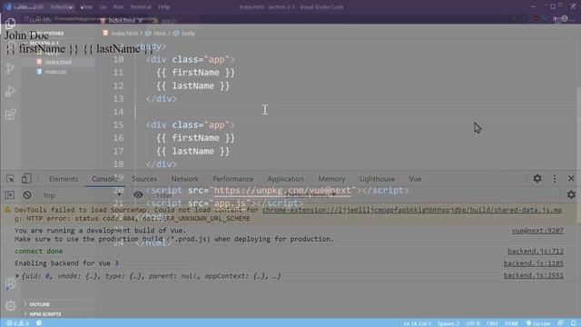This screenshot has width=581, height=327.
Task: Close the DevTools panel
Action: 571,179
